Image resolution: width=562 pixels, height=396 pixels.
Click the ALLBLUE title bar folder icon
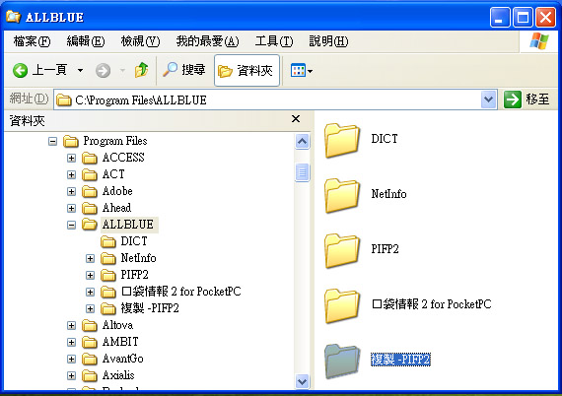(13, 17)
